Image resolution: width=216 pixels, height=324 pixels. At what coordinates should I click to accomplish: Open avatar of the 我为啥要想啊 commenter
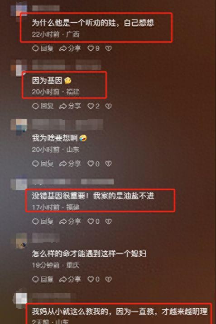point(19,127)
